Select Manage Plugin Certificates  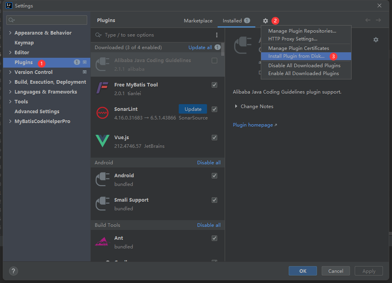pyautogui.click(x=306, y=48)
